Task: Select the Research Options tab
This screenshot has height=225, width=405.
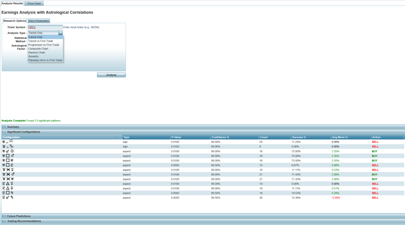Action: (x=15, y=21)
